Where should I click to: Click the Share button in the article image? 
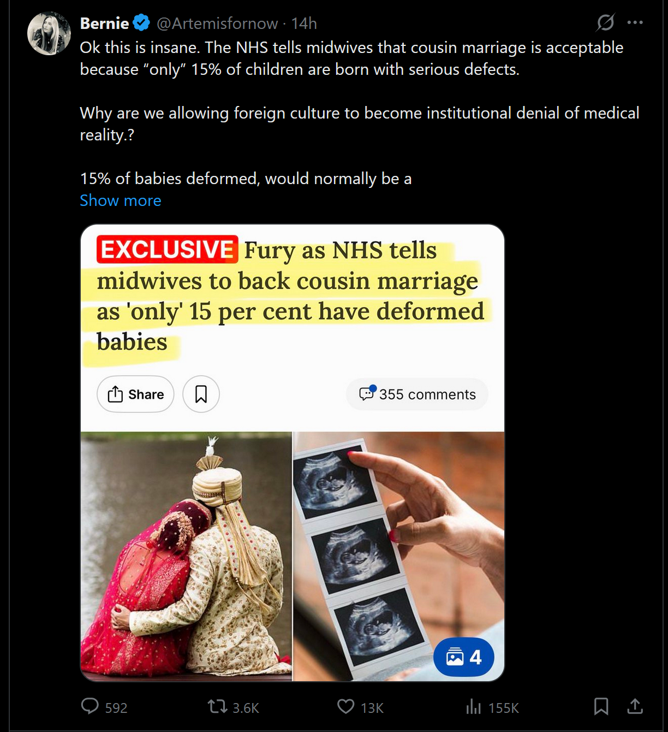[x=135, y=394]
